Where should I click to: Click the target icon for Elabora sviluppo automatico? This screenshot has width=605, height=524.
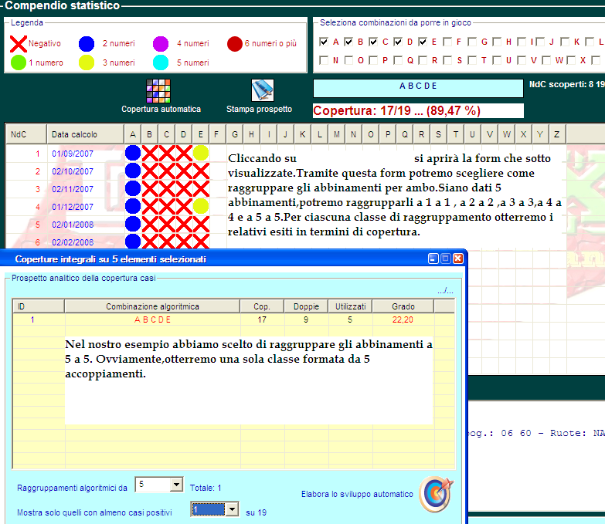point(436,494)
